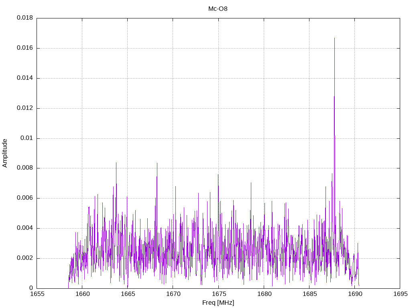Click the x-axis tick label 1695
This screenshot has width=411, height=308.
pos(400,294)
